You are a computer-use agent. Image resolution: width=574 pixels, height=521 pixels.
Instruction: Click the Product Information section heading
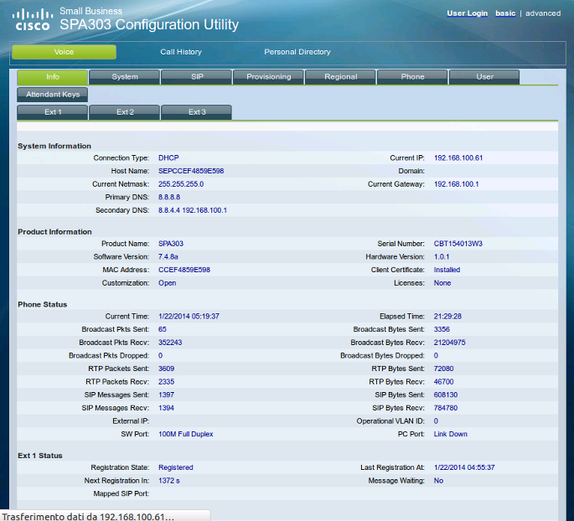[55, 232]
